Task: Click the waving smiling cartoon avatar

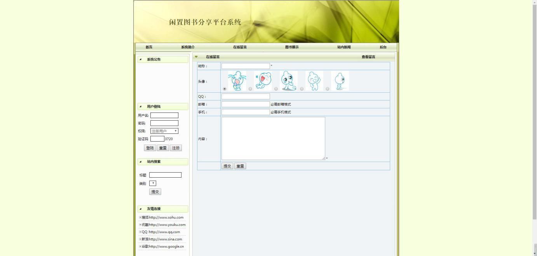Action: (314, 81)
